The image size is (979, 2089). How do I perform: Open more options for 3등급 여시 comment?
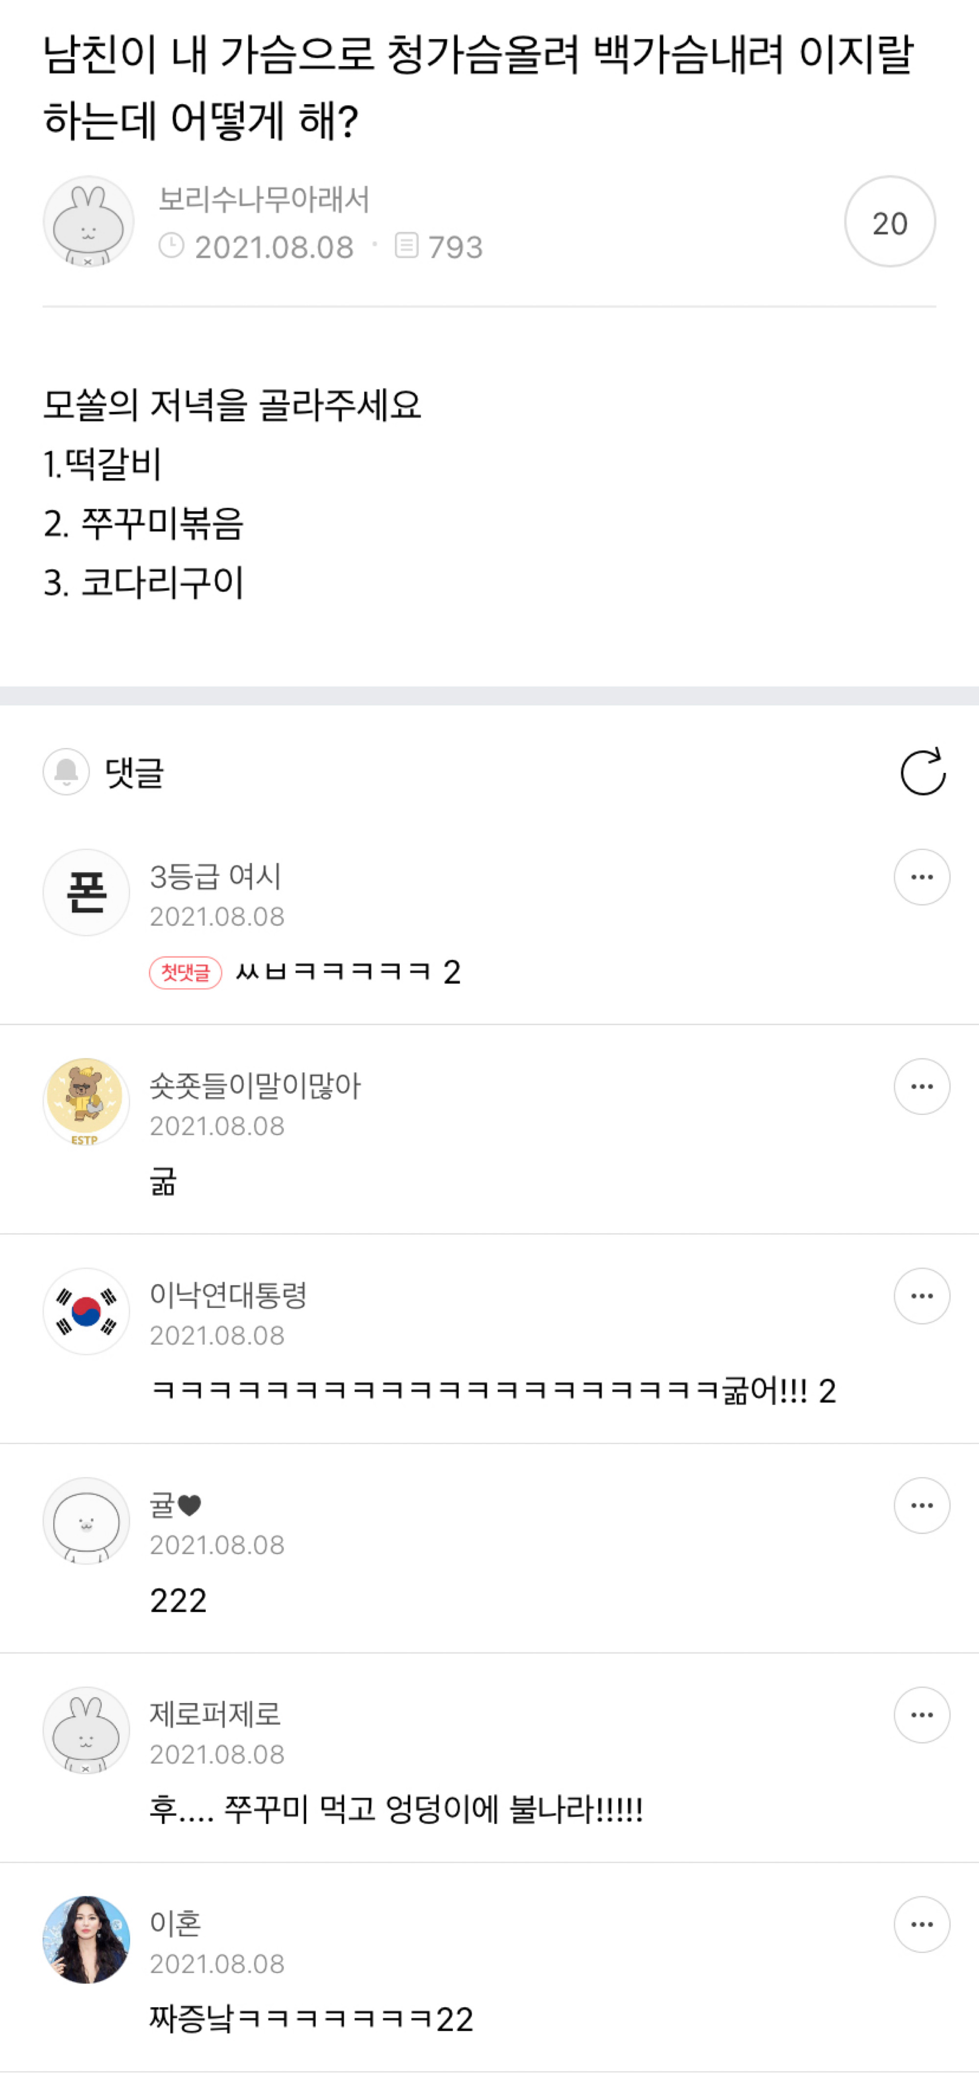coord(921,877)
